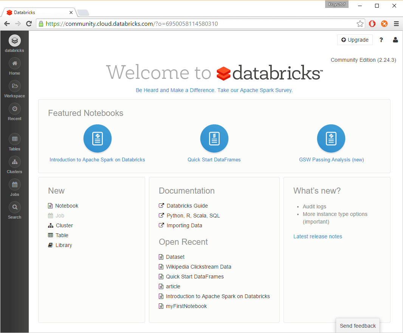This screenshot has width=403, height=333.
Task: Click Introduction to Apache Spark notebook circle icon
Action: pyautogui.click(x=98, y=139)
